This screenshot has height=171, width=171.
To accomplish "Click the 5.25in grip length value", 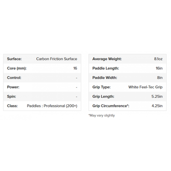I will click(157, 97).
